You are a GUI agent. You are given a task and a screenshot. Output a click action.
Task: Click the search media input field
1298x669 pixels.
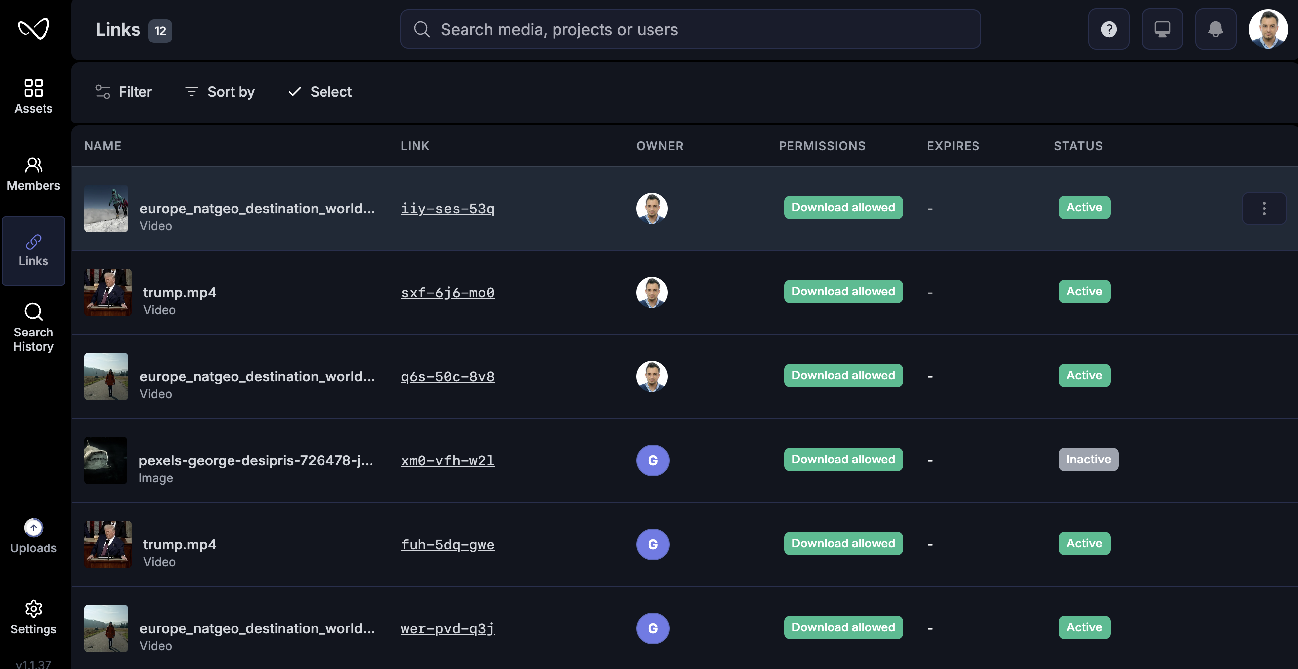[691, 29]
